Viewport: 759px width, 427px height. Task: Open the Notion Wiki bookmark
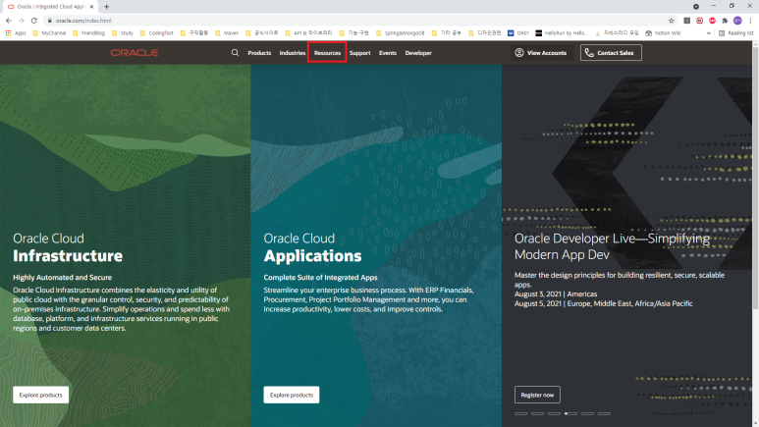(x=663, y=33)
